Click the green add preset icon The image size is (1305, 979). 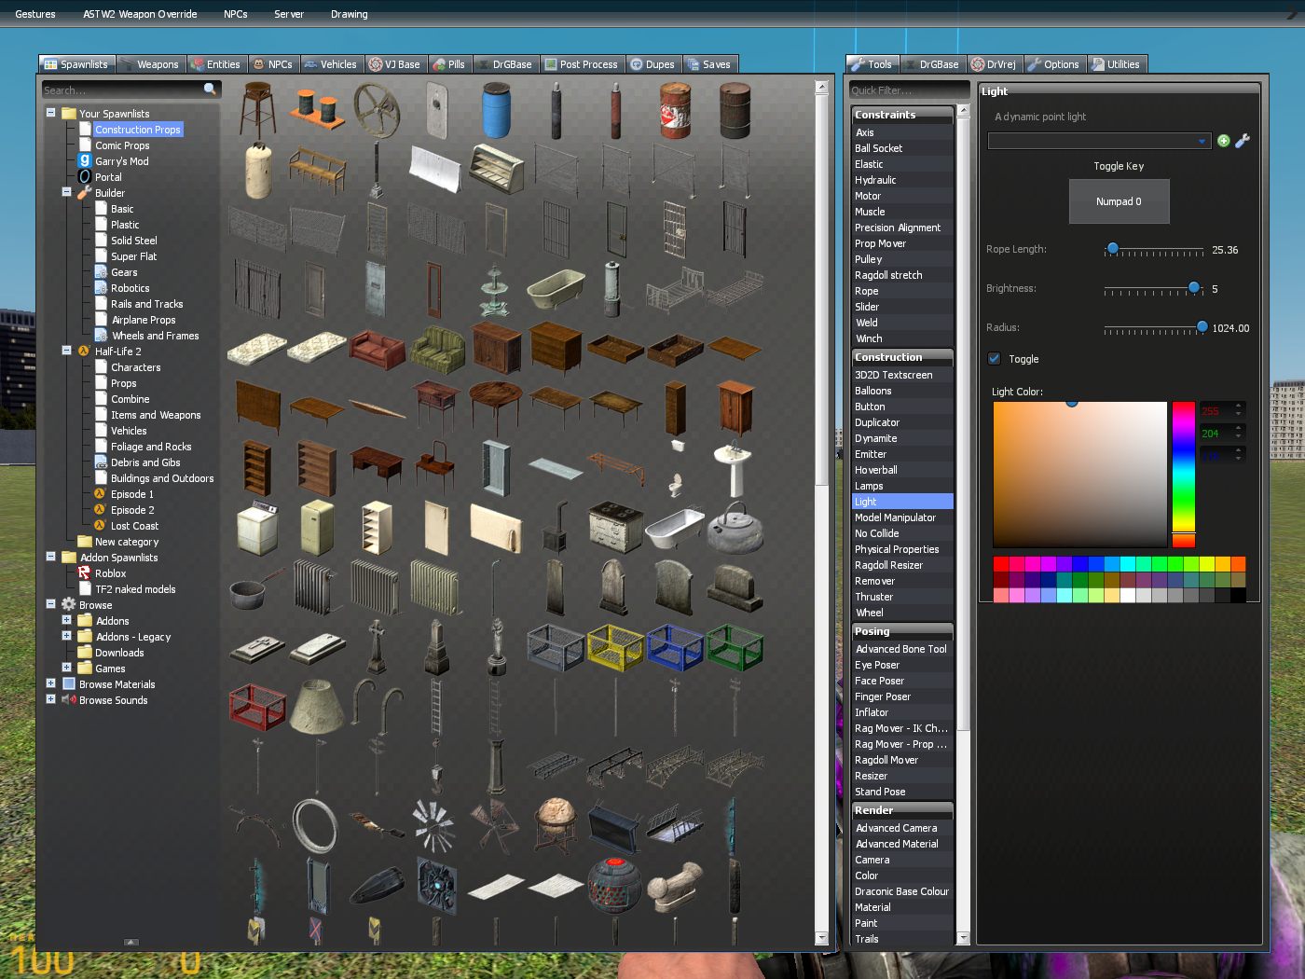coord(1224,141)
